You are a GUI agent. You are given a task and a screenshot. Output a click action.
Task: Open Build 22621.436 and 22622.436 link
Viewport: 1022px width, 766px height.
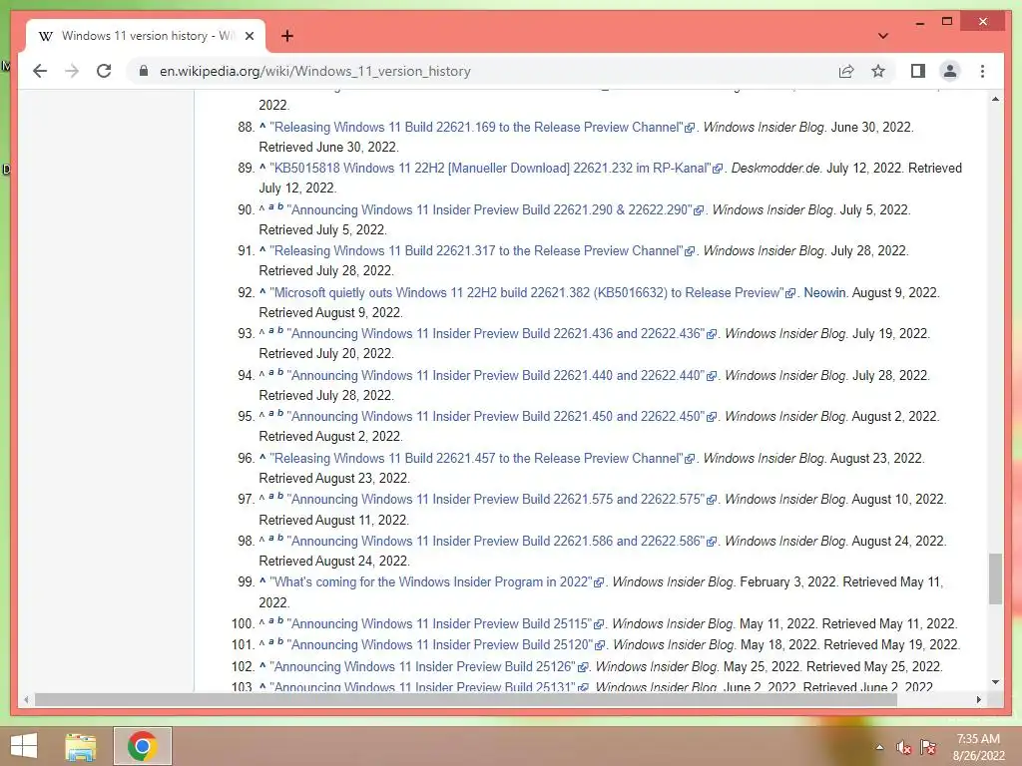(495, 333)
